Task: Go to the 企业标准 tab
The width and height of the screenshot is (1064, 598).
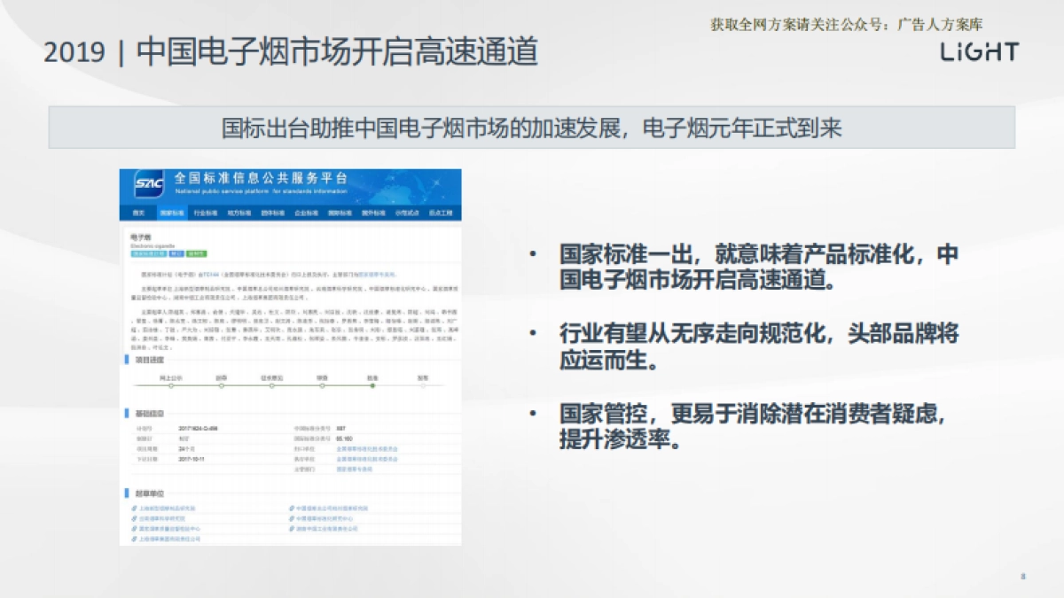Action: pyautogui.click(x=306, y=214)
